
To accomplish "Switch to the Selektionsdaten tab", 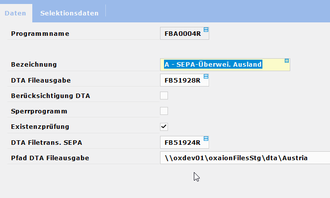I will pos(69,13).
